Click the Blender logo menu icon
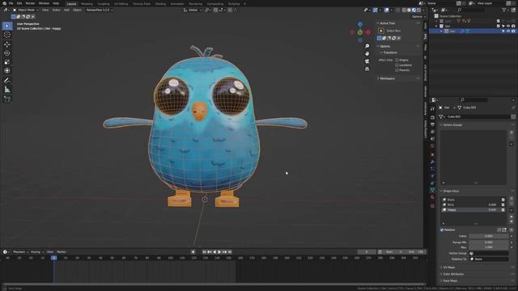The height and width of the screenshot is (291, 518). click(x=4, y=3)
